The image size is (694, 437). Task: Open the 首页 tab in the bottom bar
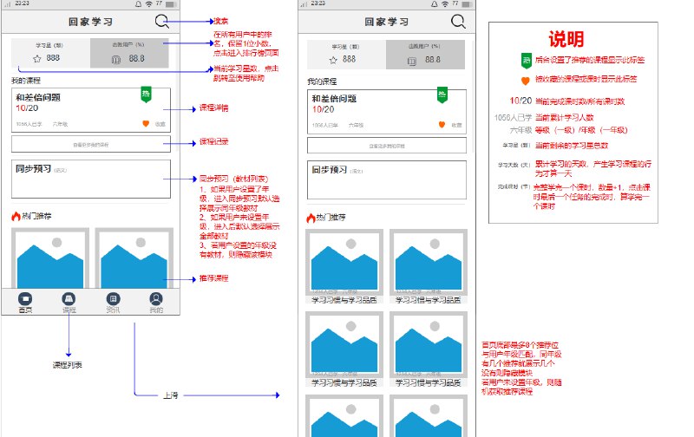point(25,303)
